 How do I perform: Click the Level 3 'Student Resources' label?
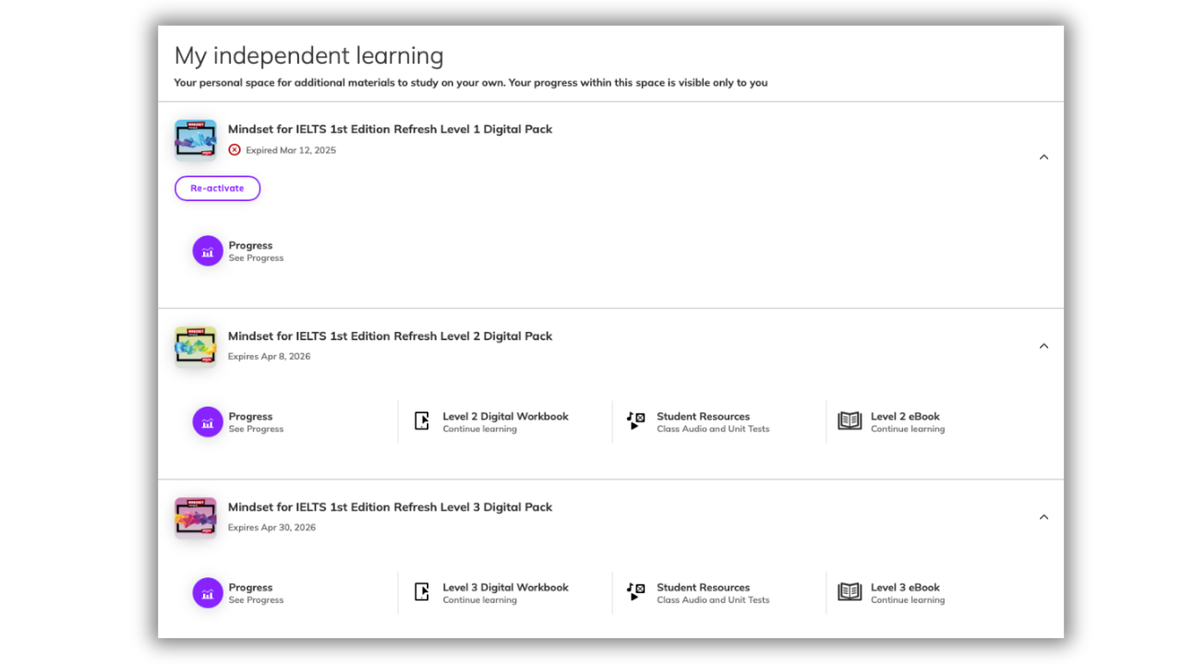coord(703,587)
